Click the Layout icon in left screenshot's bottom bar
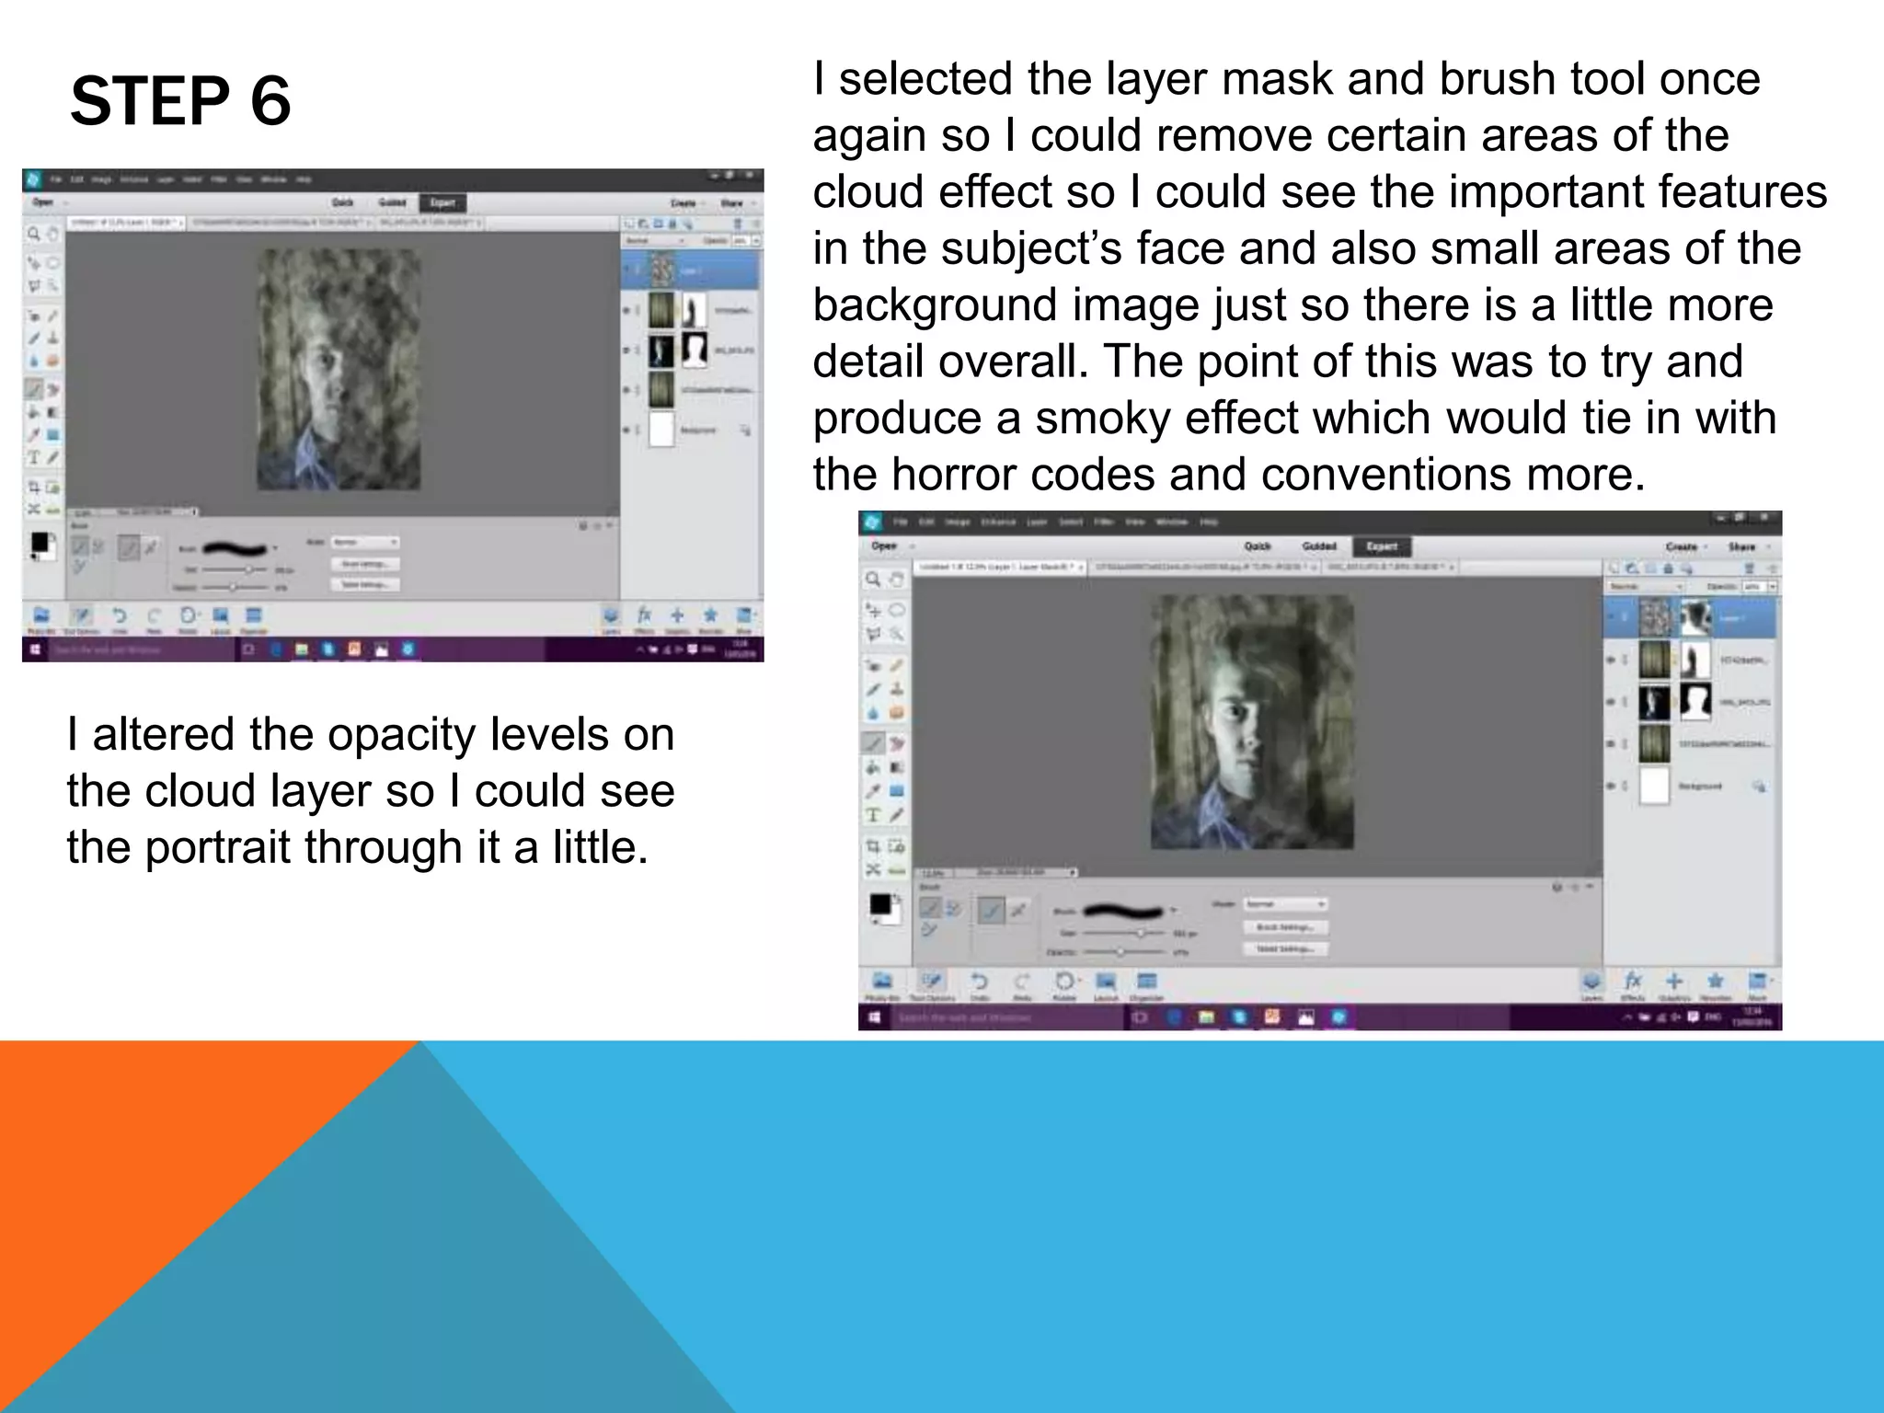The image size is (1884, 1413). pyautogui.click(x=221, y=615)
